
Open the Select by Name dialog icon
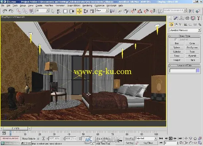[x=59, y=11]
